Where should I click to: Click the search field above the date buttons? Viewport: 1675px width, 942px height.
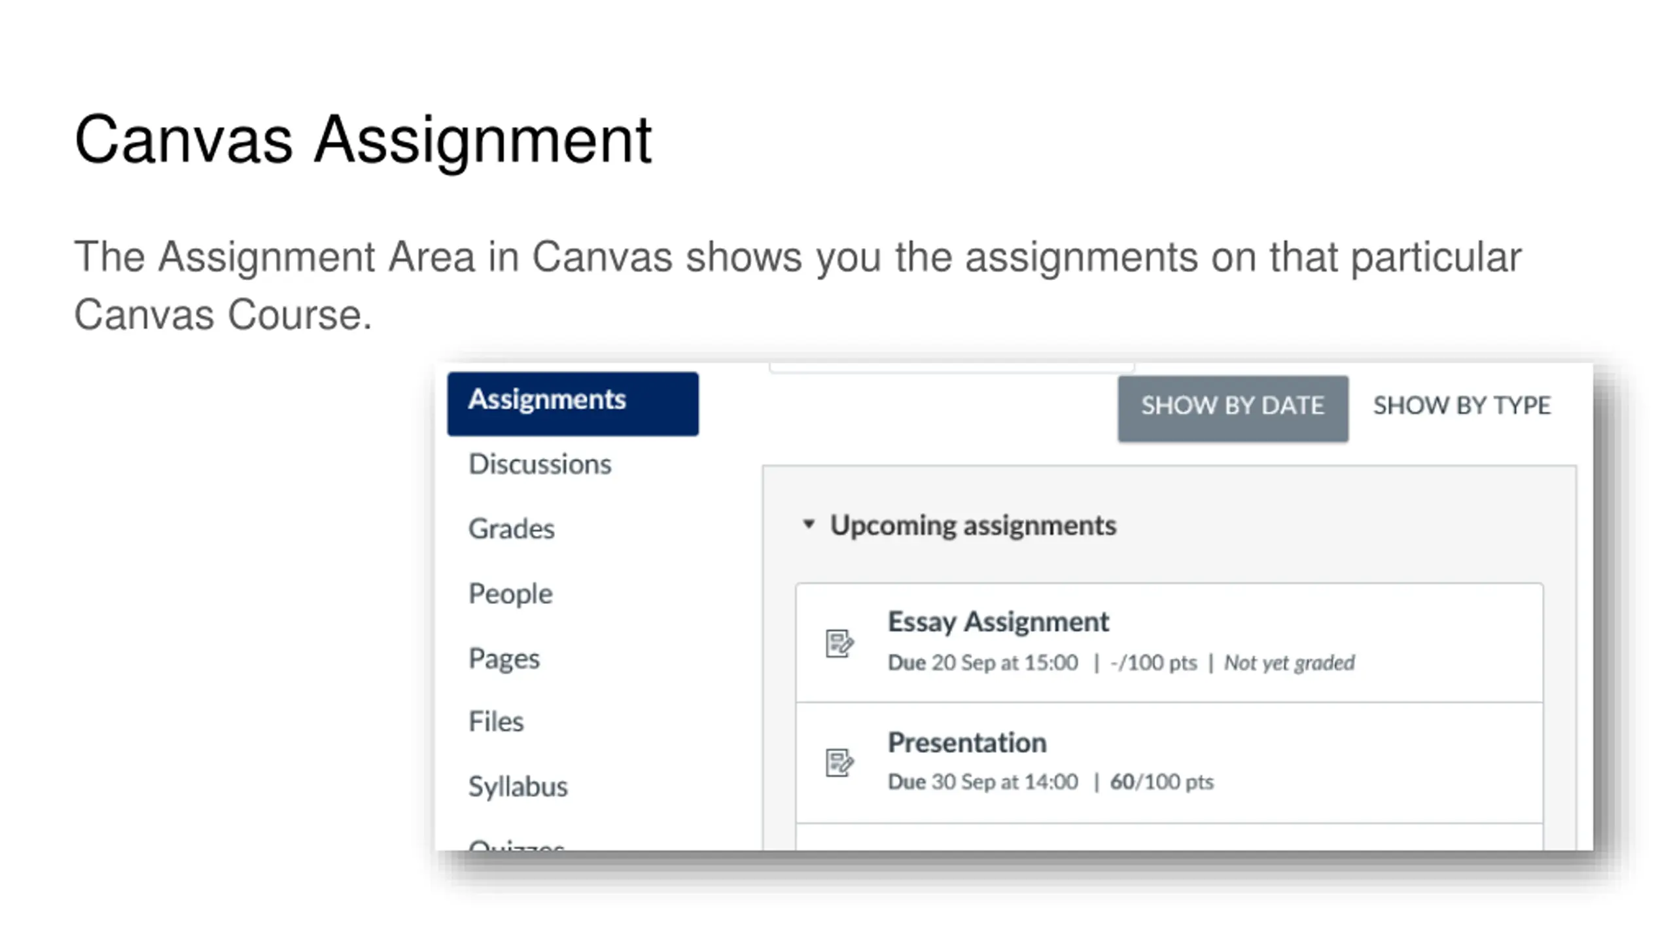(951, 368)
